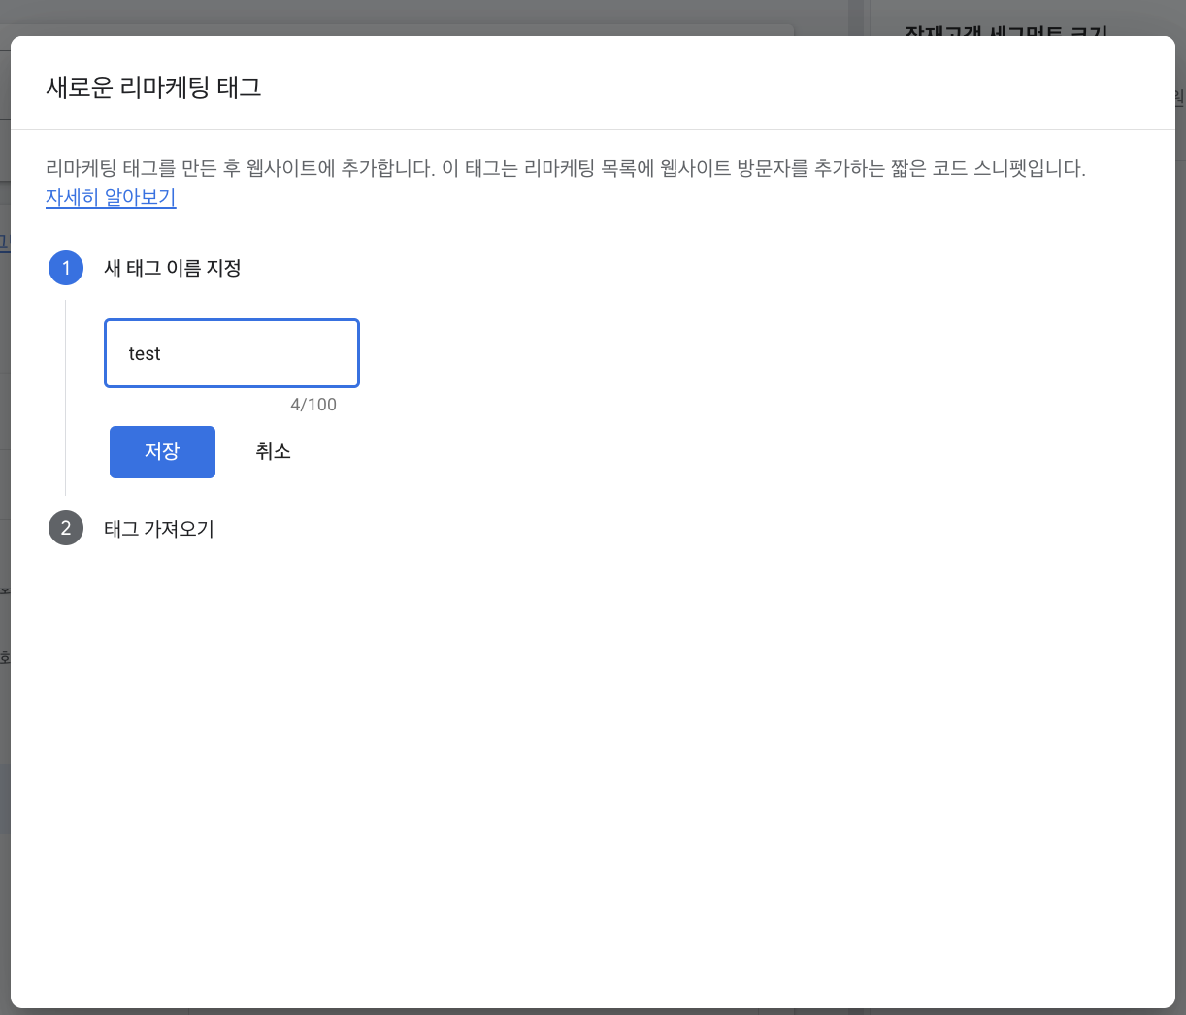The width and height of the screenshot is (1186, 1015).
Task: Click the partial blue link on left edge
Action: 4,241
